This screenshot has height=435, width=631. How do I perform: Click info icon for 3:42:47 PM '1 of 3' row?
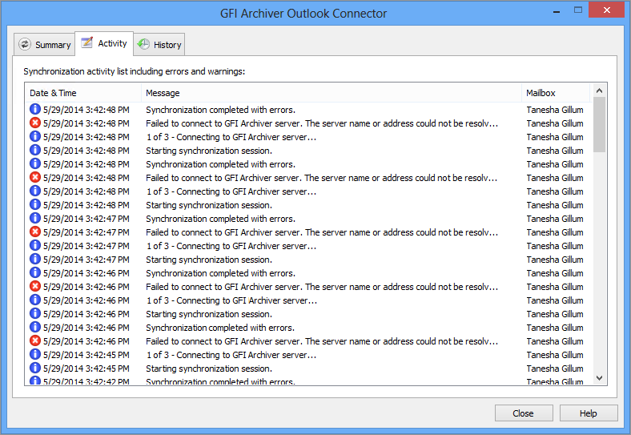[x=35, y=246]
